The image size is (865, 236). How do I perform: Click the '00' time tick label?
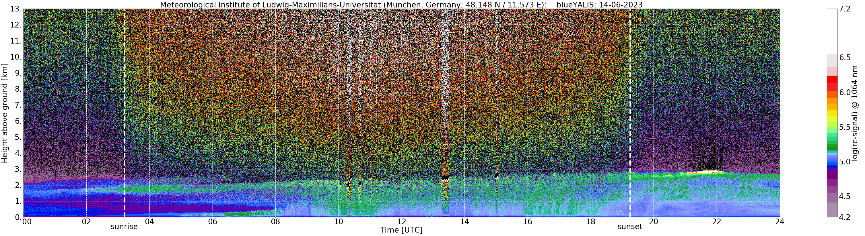point(26,222)
